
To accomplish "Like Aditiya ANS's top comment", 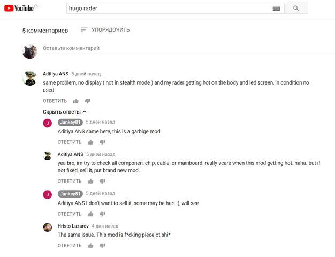I will click(x=75, y=101).
